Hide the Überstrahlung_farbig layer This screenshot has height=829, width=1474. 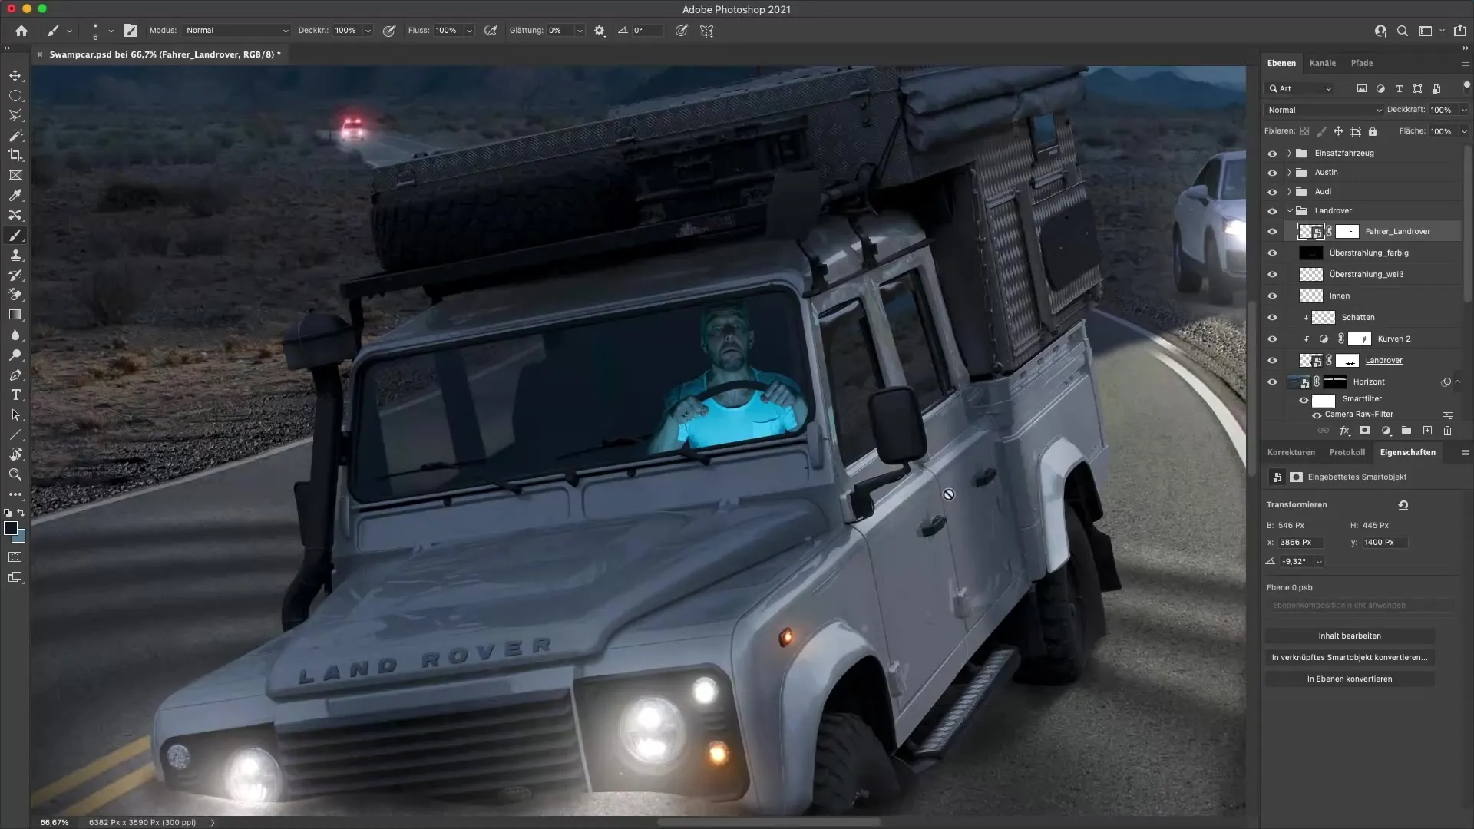click(x=1272, y=253)
